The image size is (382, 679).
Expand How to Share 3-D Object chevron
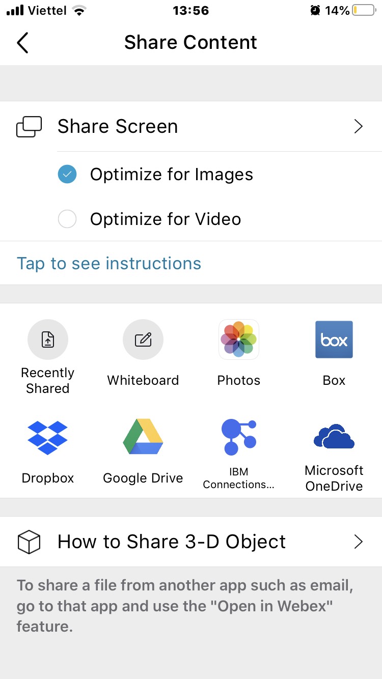359,542
